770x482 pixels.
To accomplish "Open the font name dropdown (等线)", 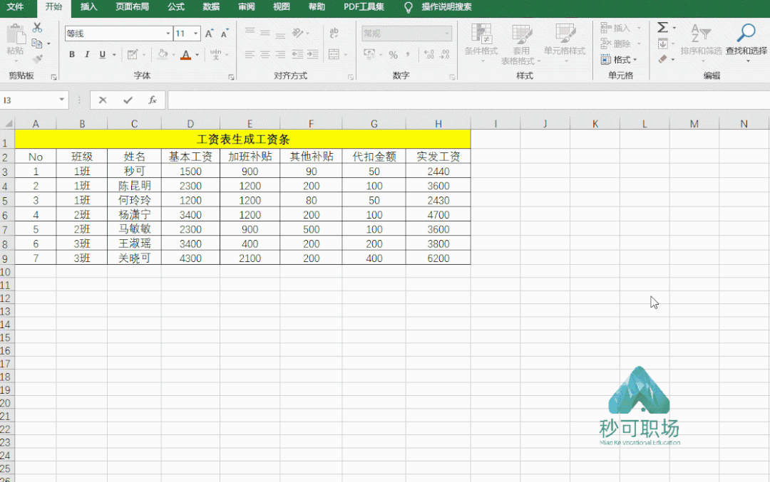I will pyautogui.click(x=168, y=33).
